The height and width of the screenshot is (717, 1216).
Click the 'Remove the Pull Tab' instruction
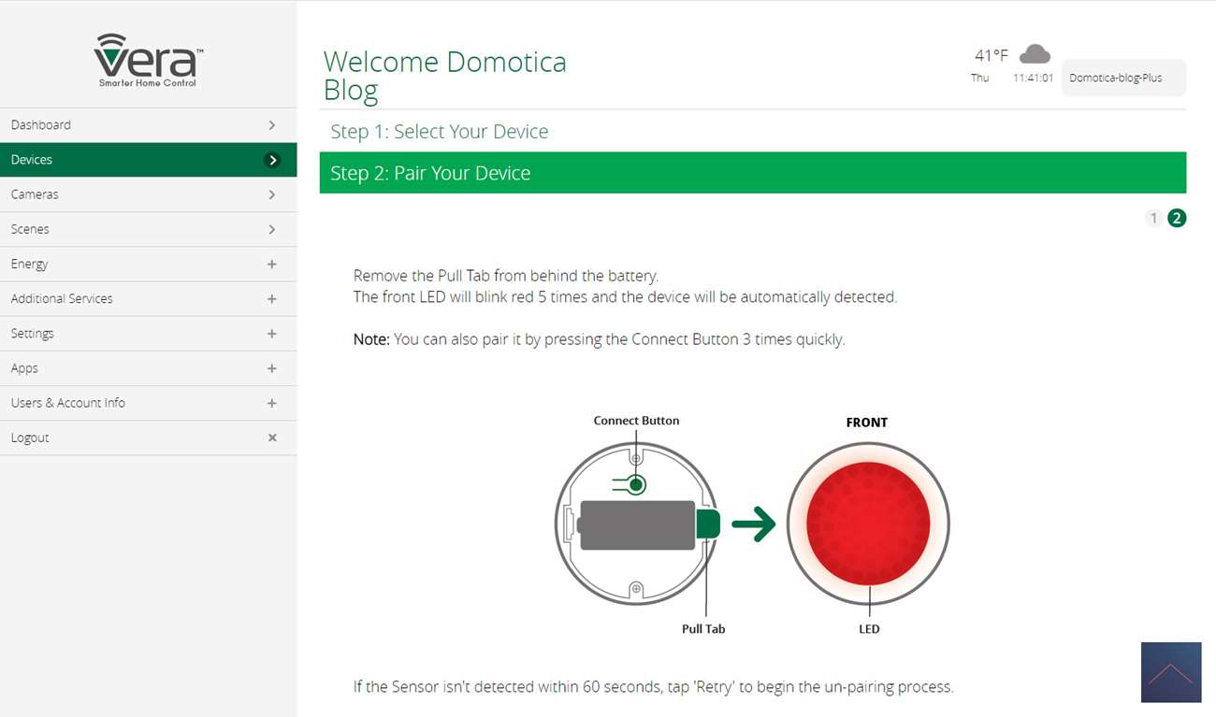[x=506, y=276]
